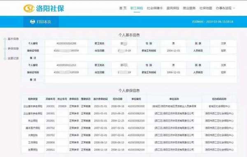Jump to 基本信息 sidebar label
The image size is (247, 157).
[13, 39]
